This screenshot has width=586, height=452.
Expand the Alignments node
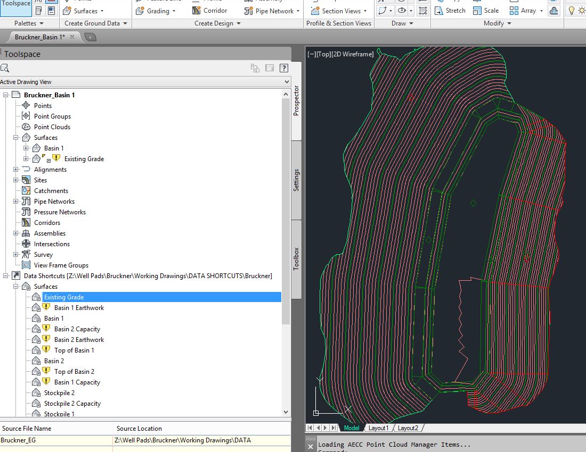click(15, 169)
